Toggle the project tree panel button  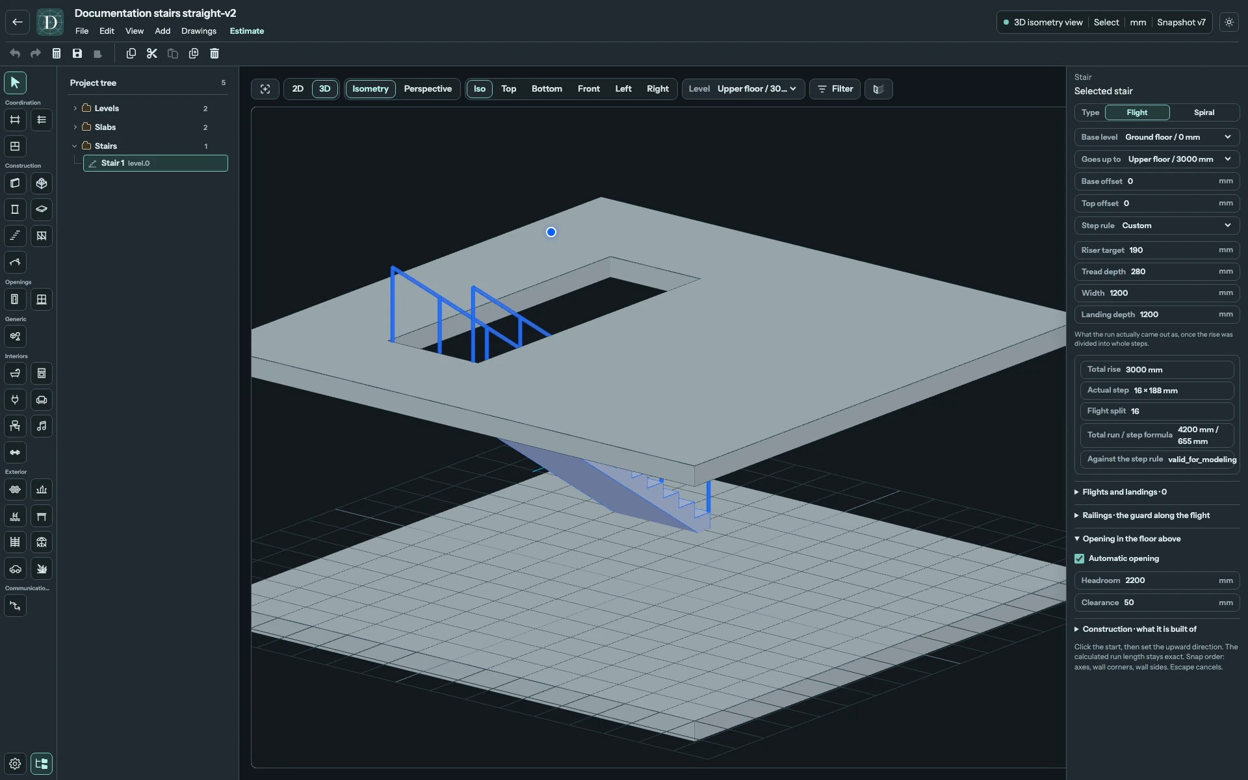coord(42,764)
